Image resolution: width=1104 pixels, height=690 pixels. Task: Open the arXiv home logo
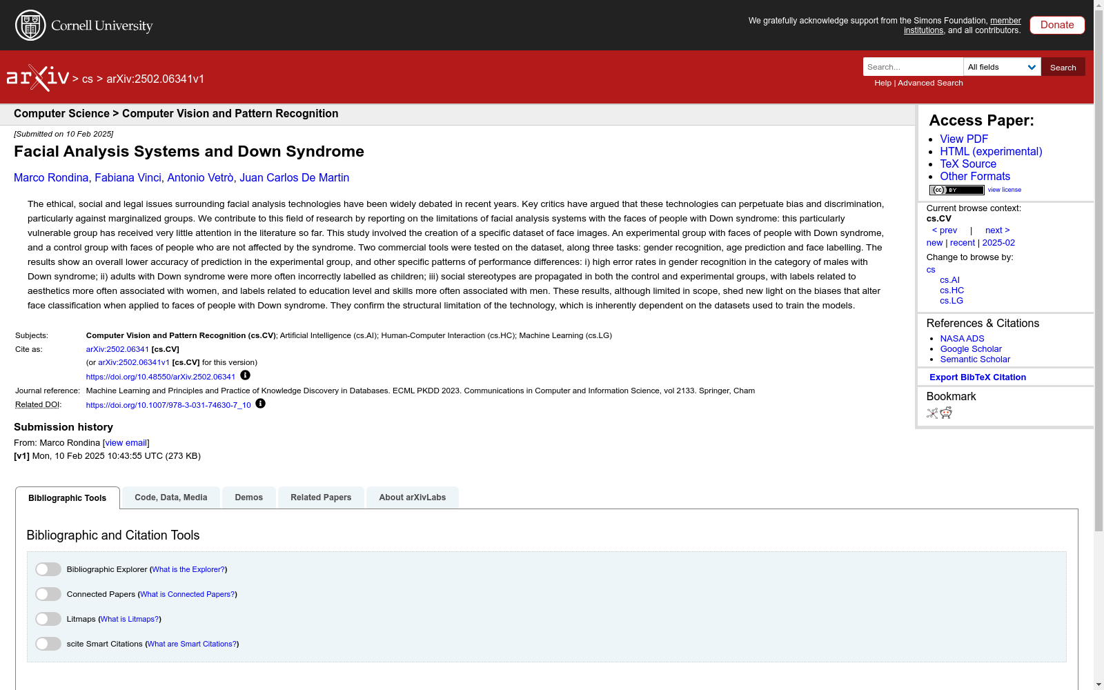click(x=38, y=78)
